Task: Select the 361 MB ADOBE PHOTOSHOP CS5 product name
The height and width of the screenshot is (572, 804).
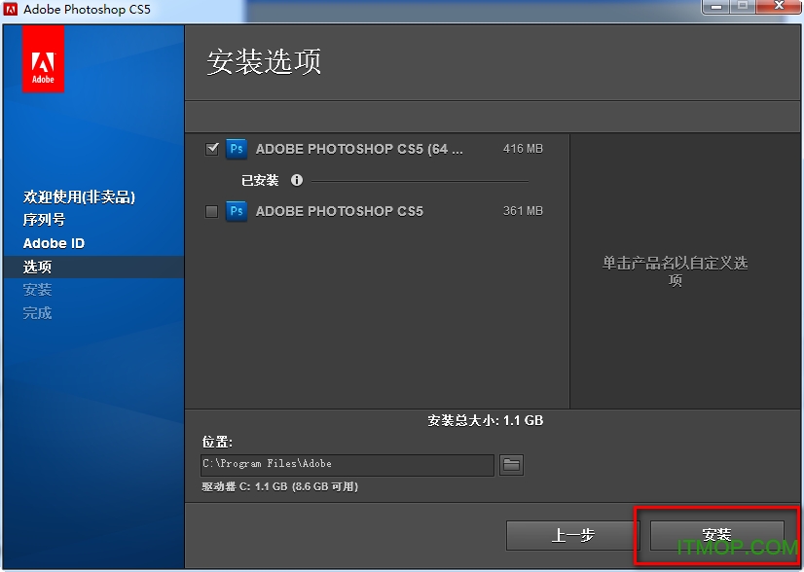Action: click(339, 211)
